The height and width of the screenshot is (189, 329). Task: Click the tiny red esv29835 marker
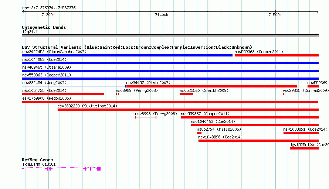coord(284,94)
